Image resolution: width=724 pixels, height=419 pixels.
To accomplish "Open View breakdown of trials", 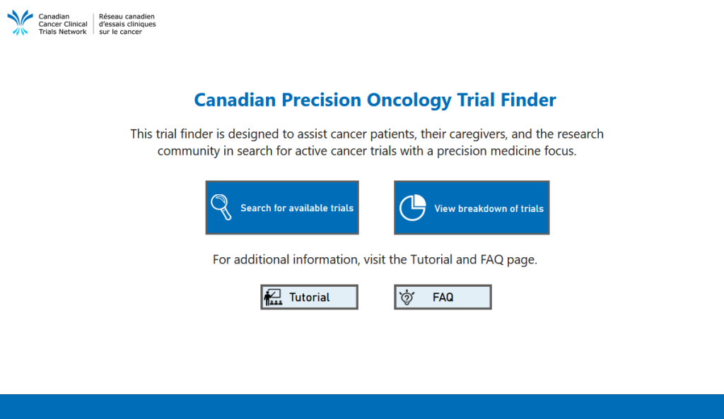I will pyautogui.click(x=489, y=208).
